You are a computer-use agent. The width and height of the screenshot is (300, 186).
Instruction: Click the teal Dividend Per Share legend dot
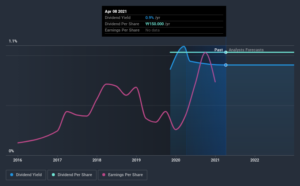[53, 175]
